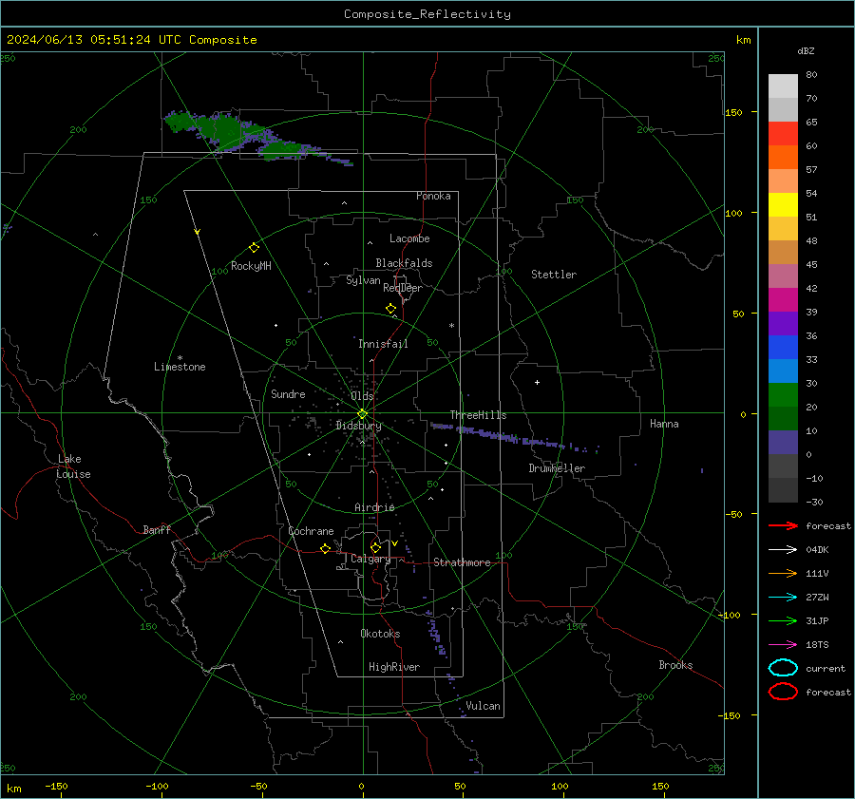Click the ThreeHills city label

pos(478,415)
